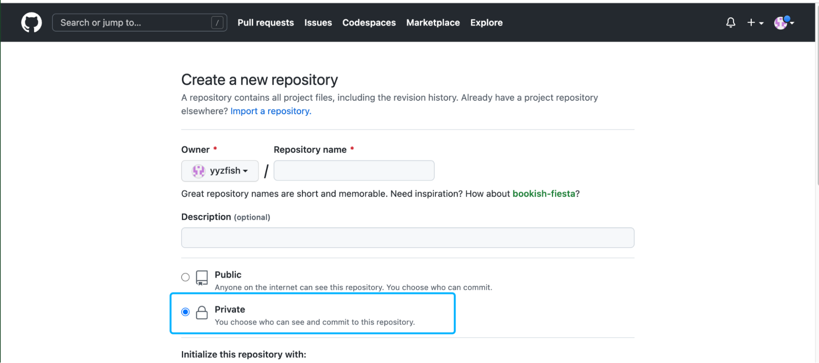Click the public repository book icon
Viewport: 819px width, 363px height.
202,277
